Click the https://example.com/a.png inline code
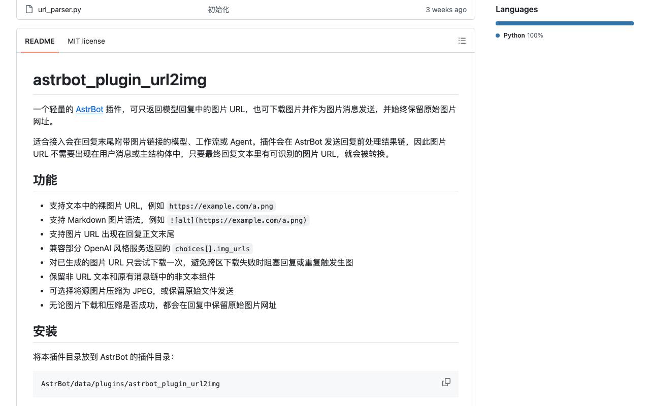The height and width of the screenshot is (406, 650). point(221,206)
